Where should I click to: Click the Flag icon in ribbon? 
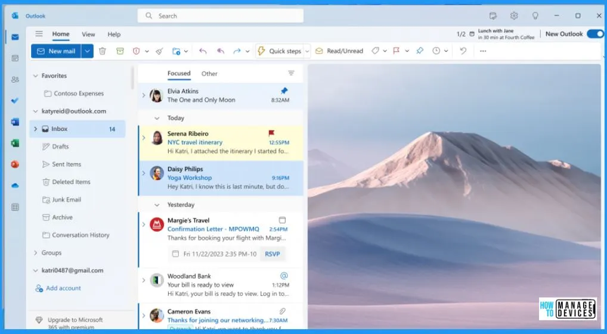coord(397,51)
